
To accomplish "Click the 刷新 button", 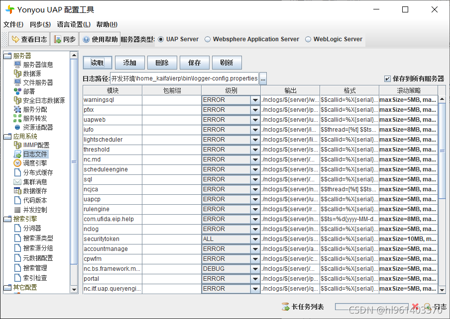I will tap(226, 63).
